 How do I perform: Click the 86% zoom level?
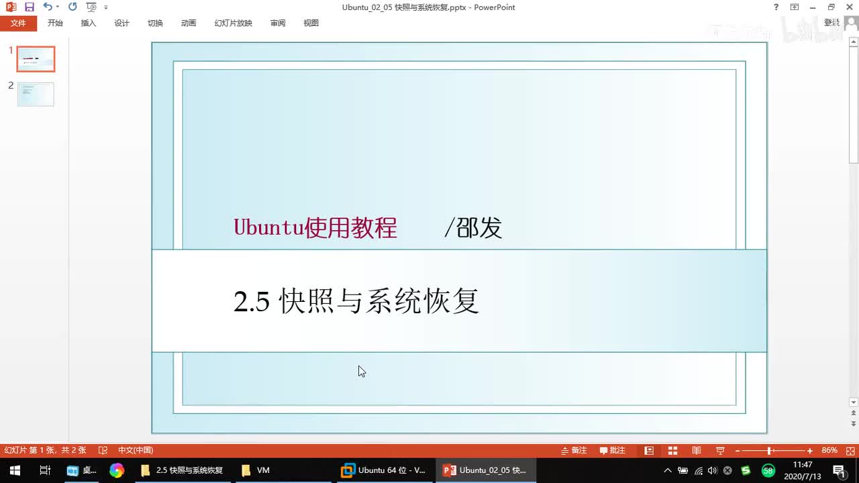pos(829,450)
